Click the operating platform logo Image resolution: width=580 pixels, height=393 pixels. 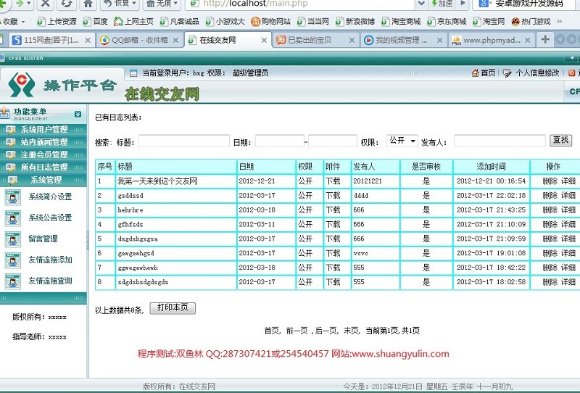(22, 85)
